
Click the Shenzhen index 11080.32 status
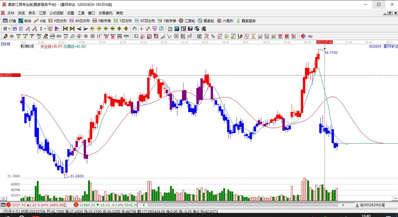106,205
